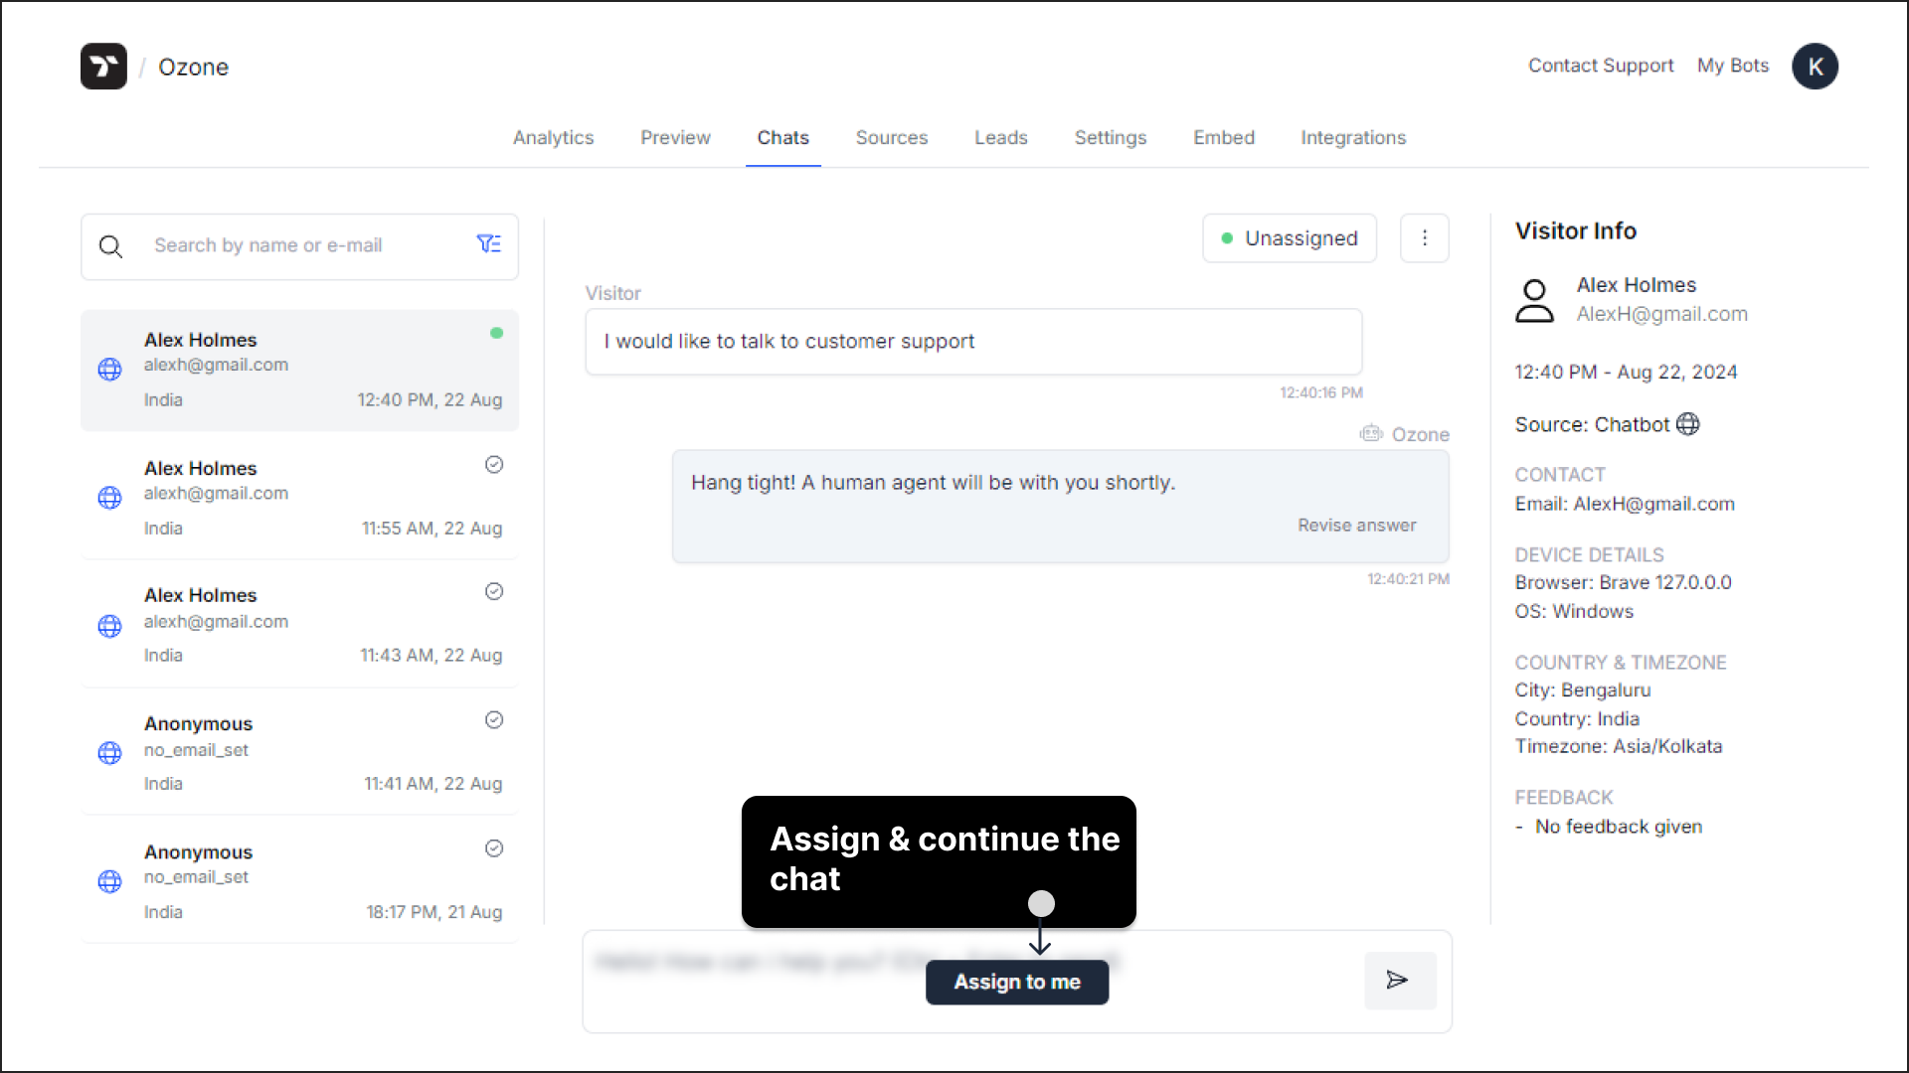This screenshot has height=1073, width=1909.
Task: Click the circle status icon next to Anonymous 11:41
Action: point(493,719)
